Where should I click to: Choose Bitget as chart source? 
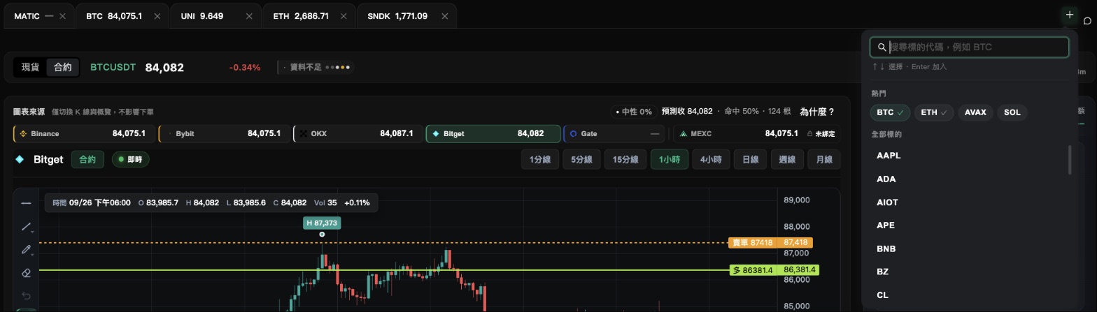tap(493, 133)
